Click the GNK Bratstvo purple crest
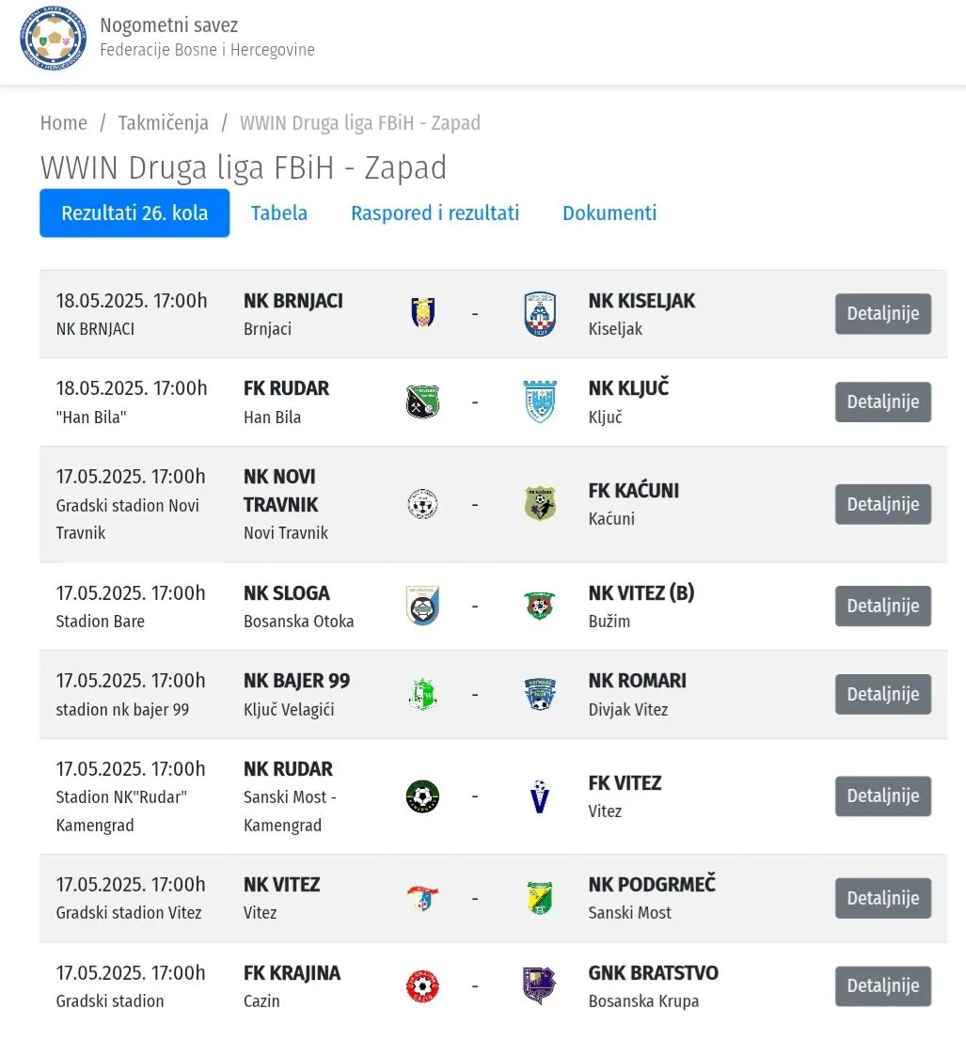 [x=539, y=985]
